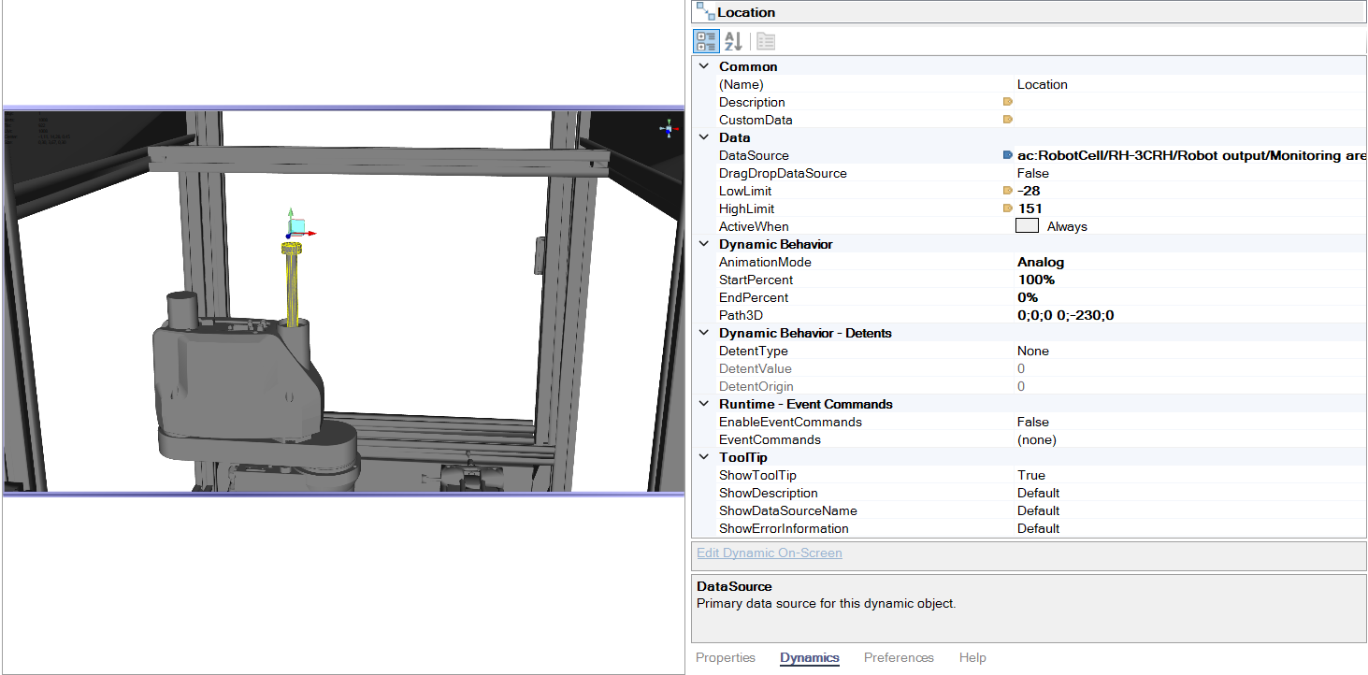Image resolution: width=1368 pixels, height=675 pixels.
Task: Click the CustomData tag icon
Action: click(1007, 120)
